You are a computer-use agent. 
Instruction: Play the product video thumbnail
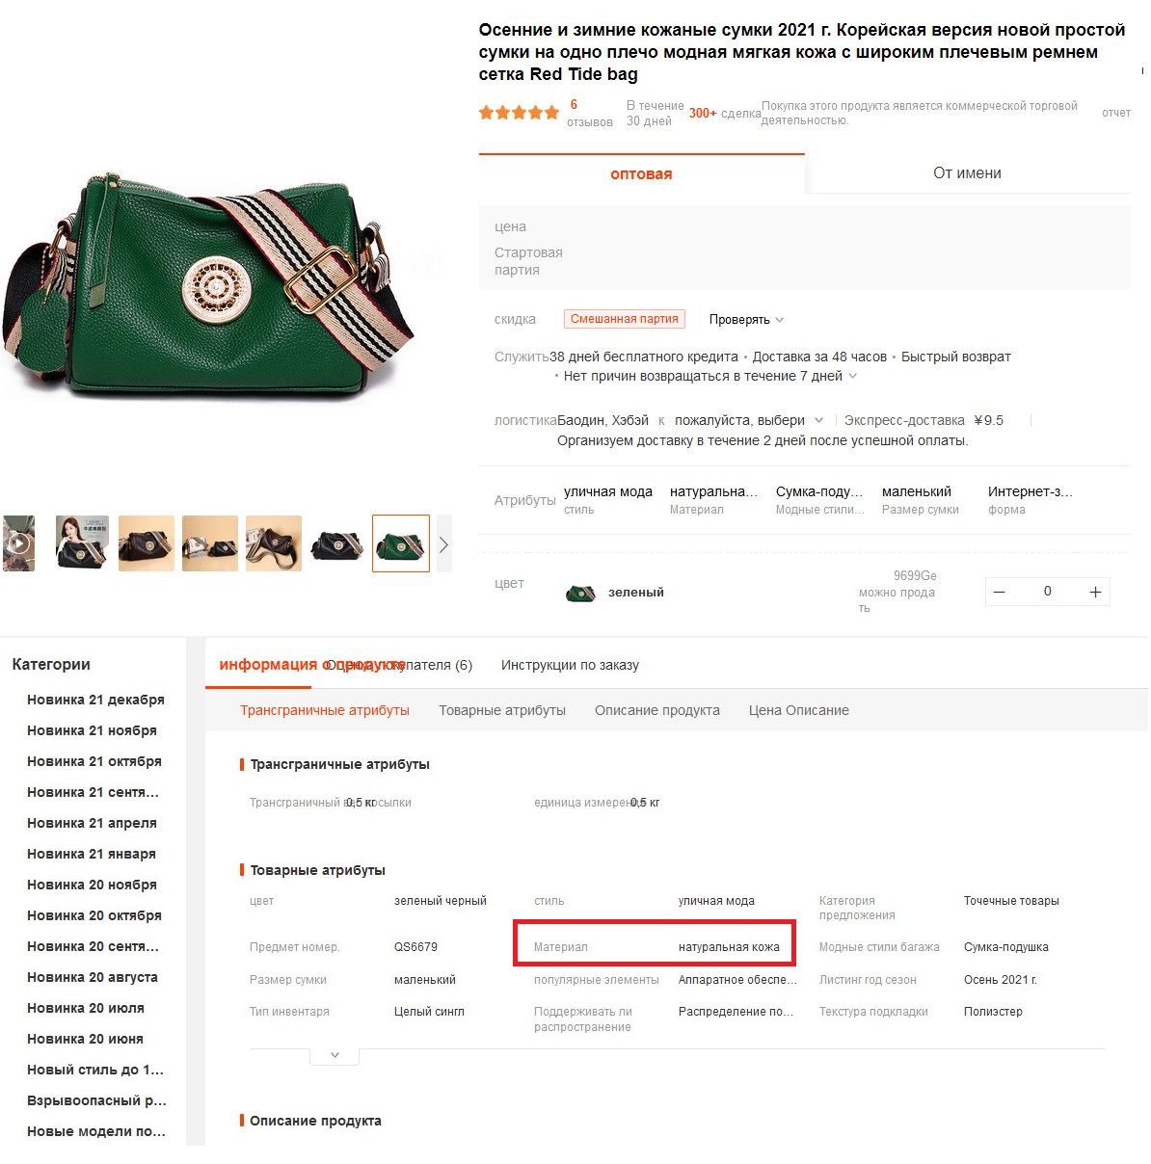tap(18, 543)
